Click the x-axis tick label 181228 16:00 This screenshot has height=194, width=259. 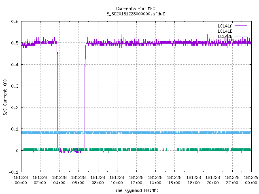point(174,180)
